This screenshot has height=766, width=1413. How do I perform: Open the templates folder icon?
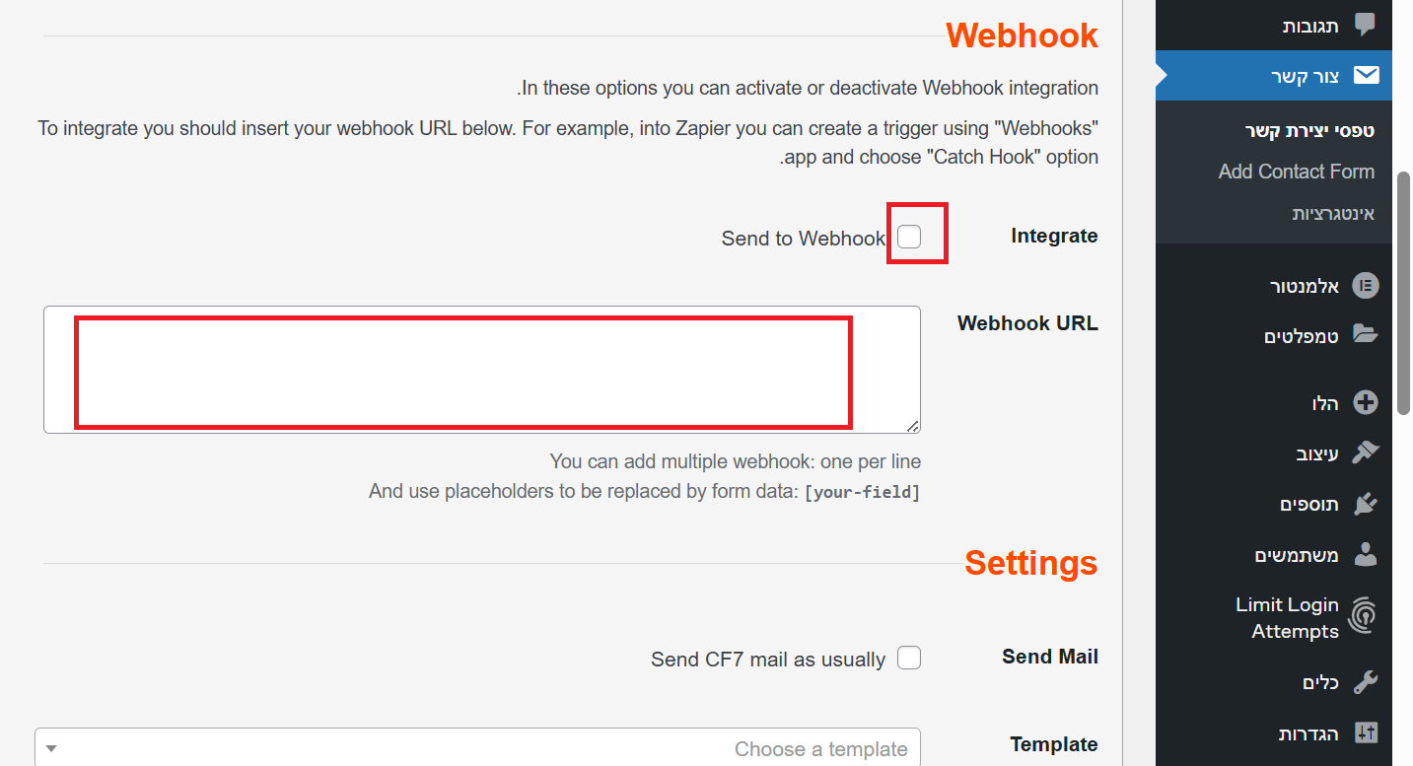coord(1365,333)
